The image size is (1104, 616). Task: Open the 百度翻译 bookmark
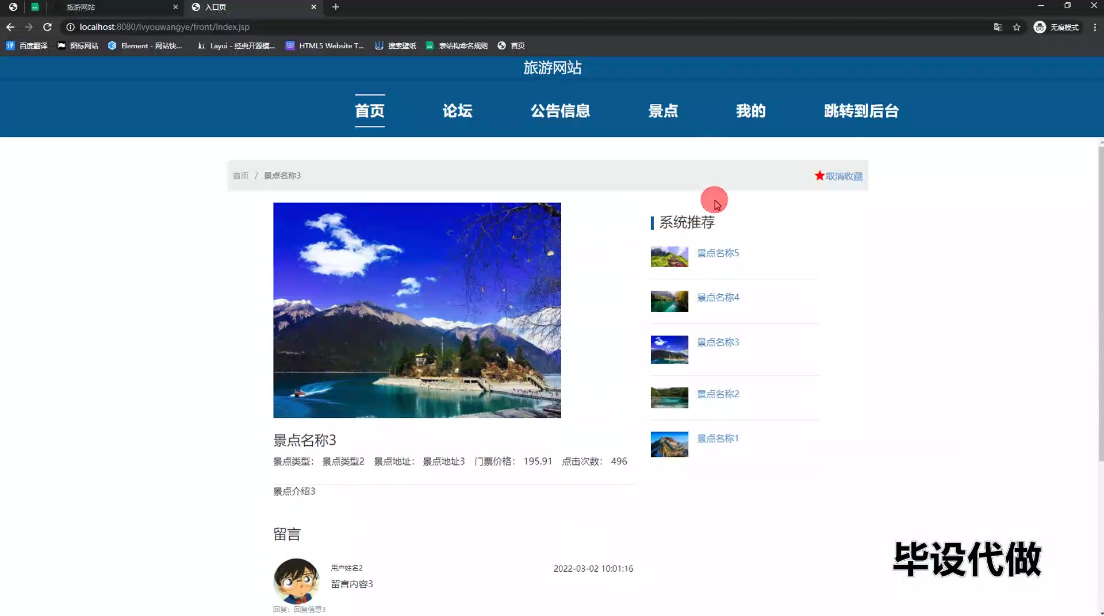click(26, 45)
